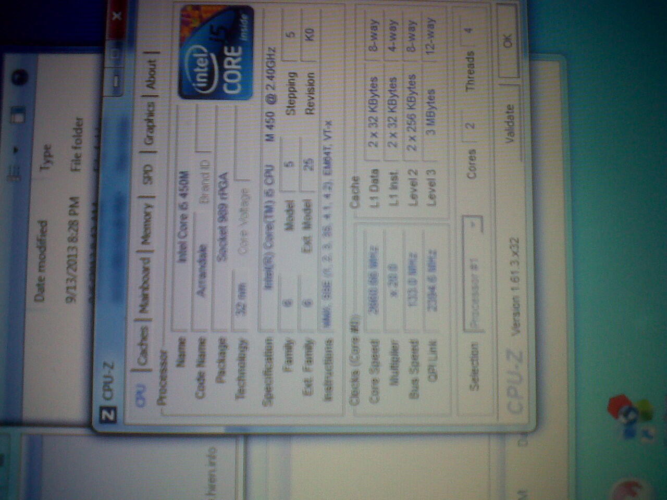Close the CPU-Z window
667x500 pixels.
117,16
